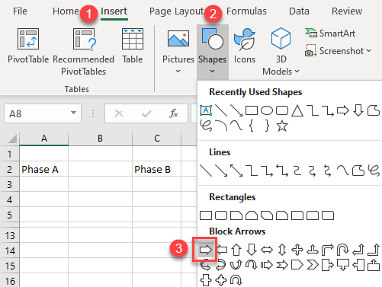Pick the Oval in Recently Used Shapes
Screen dimensions: 382x287
267,110
